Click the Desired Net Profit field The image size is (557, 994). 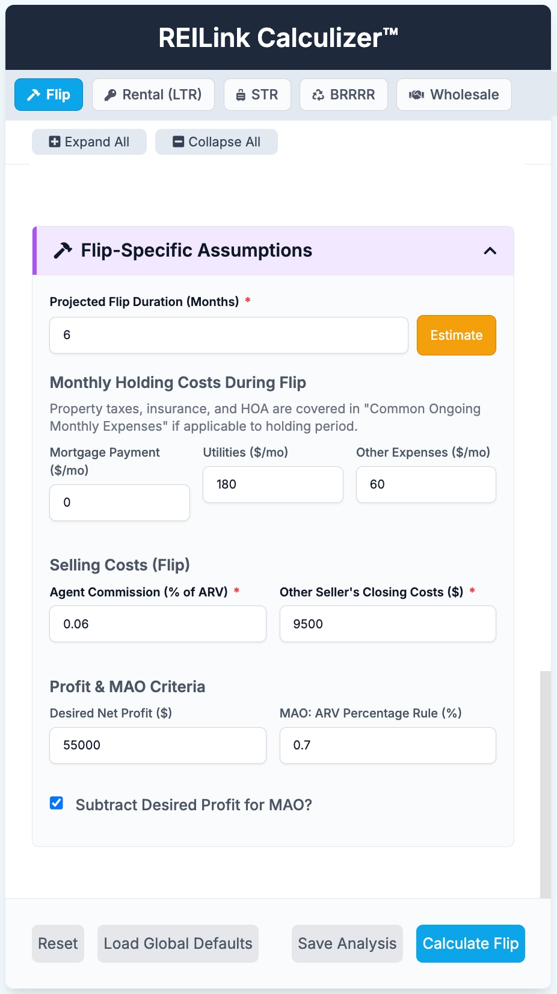click(x=158, y=745)
